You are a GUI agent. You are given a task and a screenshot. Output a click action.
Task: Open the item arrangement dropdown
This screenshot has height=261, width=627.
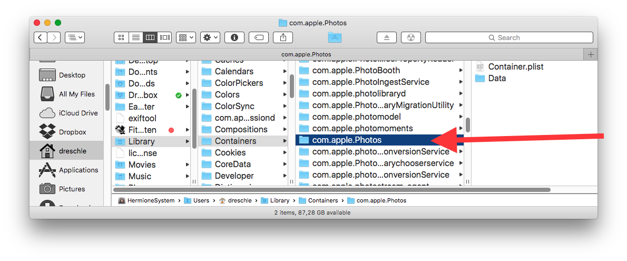tap(186, 37)
